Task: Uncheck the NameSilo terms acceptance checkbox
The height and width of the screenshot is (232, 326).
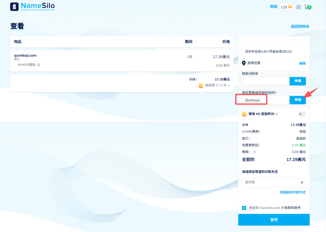Action: coord(244,208)
